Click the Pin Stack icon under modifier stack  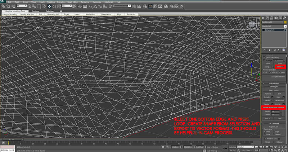tap(264, 50)
